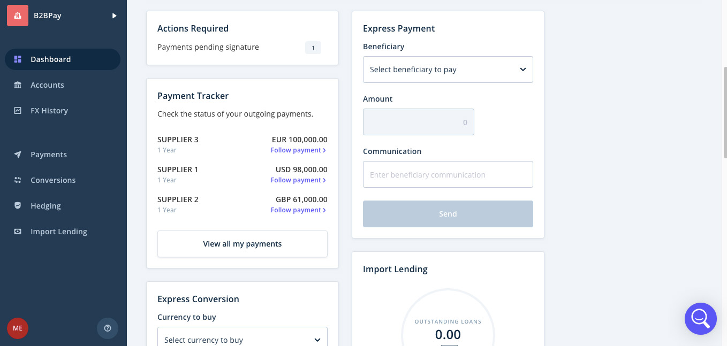Follow payment for SUPPLIER 1
The height and width of the screenshot is (346, 727).
[x=298, y=180]
